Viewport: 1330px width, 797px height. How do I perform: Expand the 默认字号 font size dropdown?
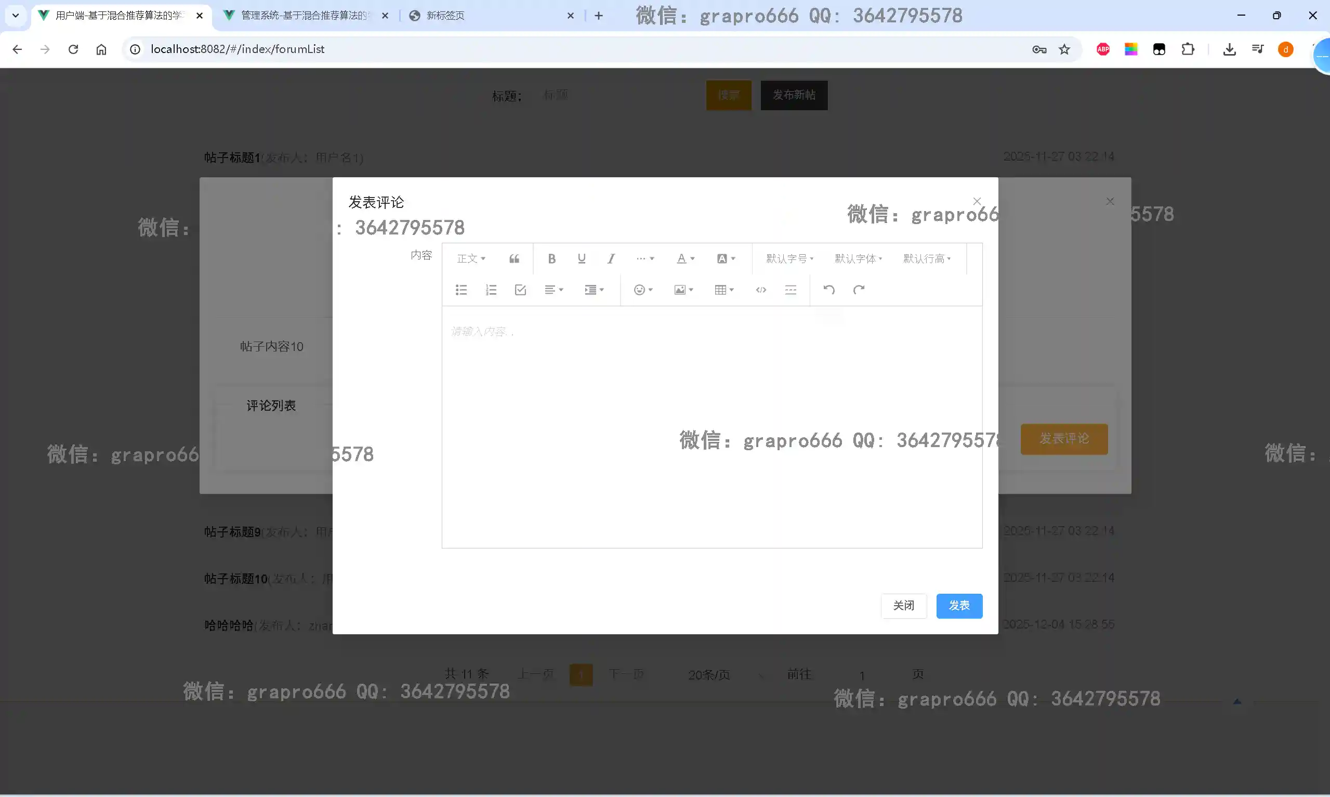click(789, 259)
